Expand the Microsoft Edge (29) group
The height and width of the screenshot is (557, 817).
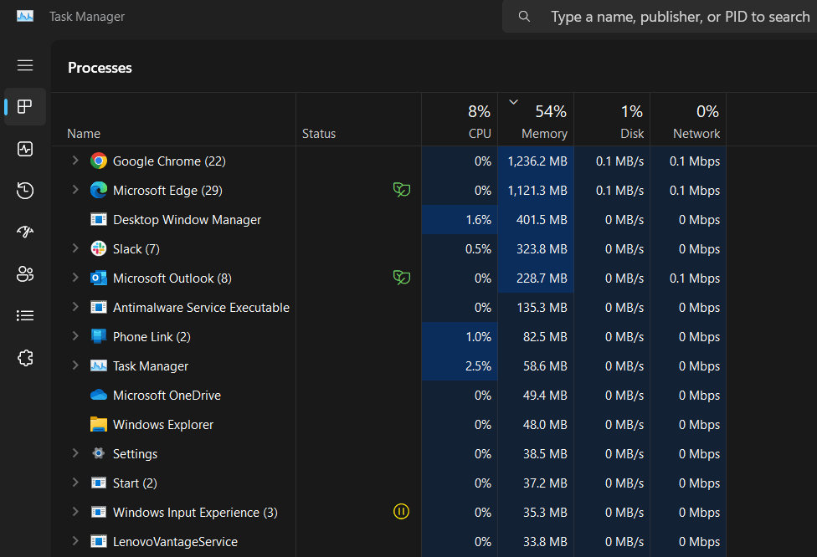(75, 190)
